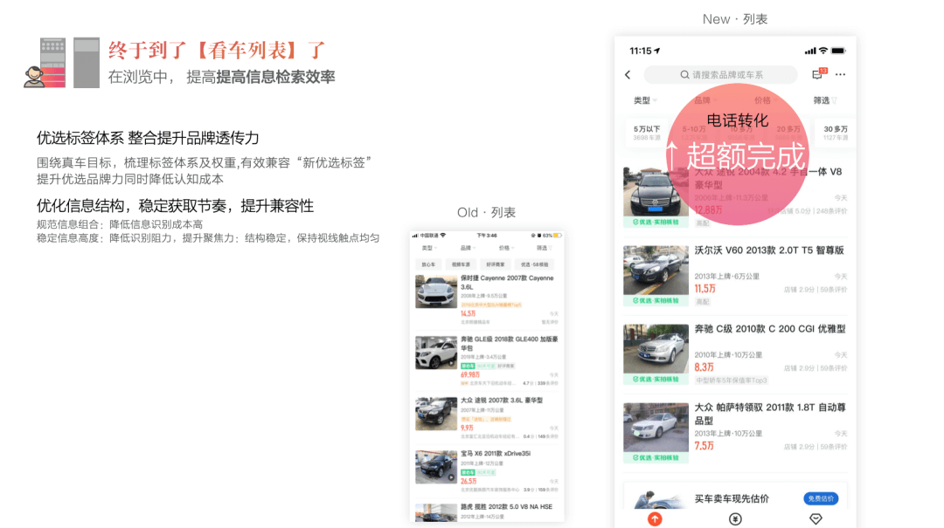Click price 26.5万 in Old list
Image resolution: width=944 pixels, height=528 pixels.
coord(469,481)
